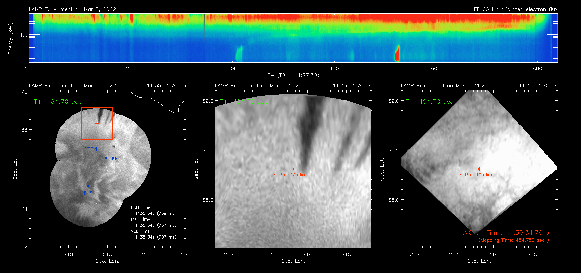Click the green low-energy burst near T+ 300
Image resolution: width=581 pixels, height=273 pixels.
[x=239, y=54]
